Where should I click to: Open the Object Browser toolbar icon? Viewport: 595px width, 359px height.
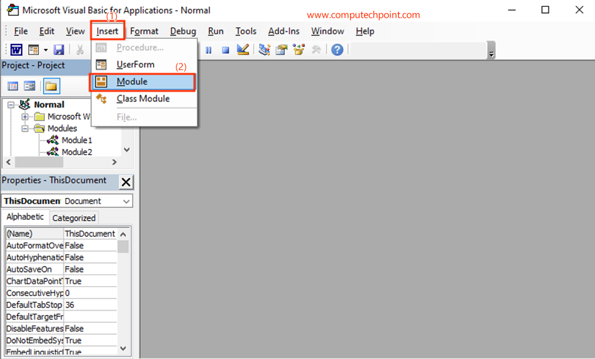298,50
